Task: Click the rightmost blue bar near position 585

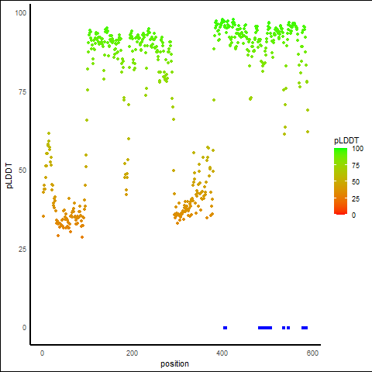Action: [x=305, y=328]
